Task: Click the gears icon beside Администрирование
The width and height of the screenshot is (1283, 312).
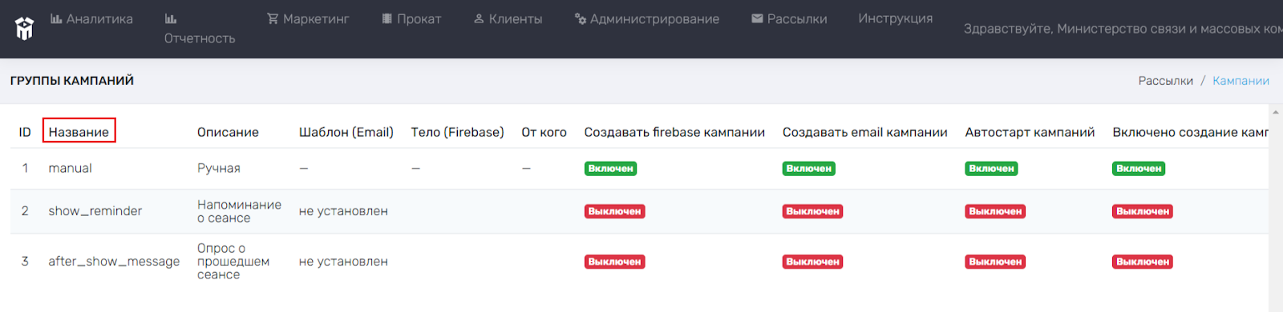Action: 581,18
